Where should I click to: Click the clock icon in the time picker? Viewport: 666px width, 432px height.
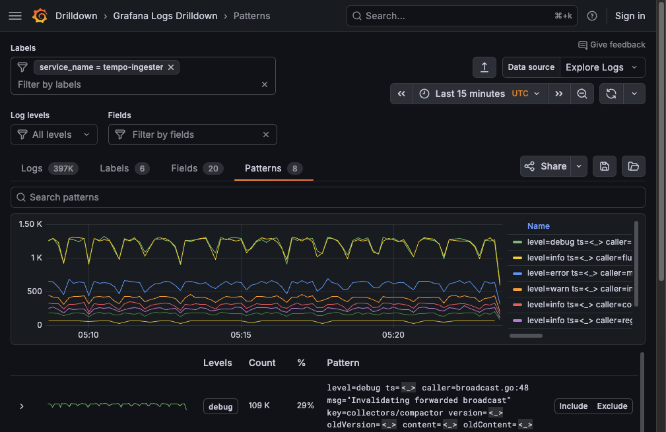coord(424,93)
